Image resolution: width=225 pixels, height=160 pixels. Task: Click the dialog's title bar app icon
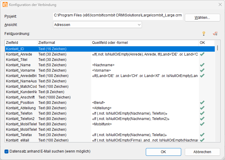[x=5, y=5]
